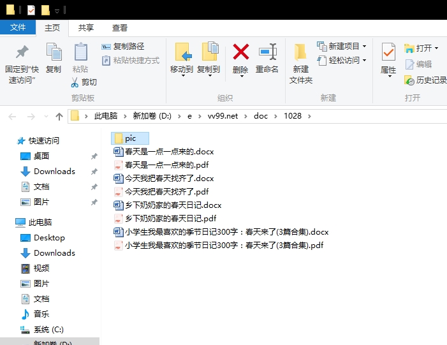Viewport: 447px width, 345px height.
Task: Click the Back navigation arrow
Action: pyautogui.click(x=12, y=117)
